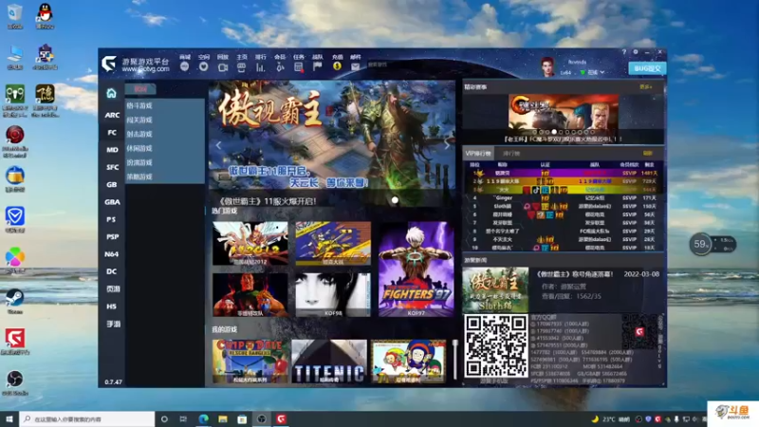Open the Chip 'n Dale game thumbnail
Image resolution: width=759 pixels, height=427 pixels.
pyautogui.click(x=250, y=362)
